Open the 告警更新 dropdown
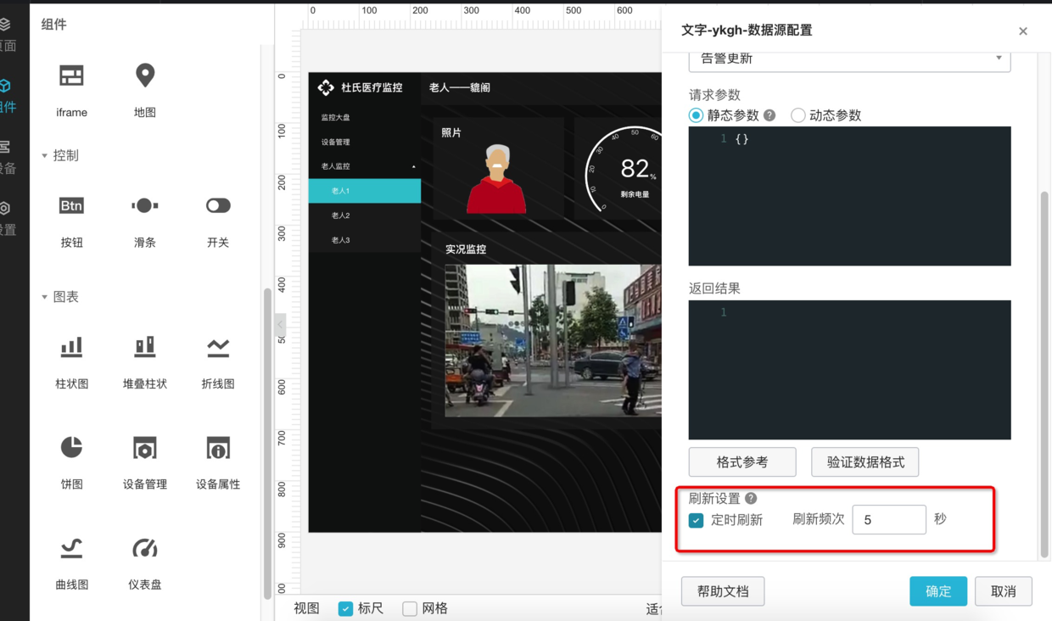 coord(849,59)
